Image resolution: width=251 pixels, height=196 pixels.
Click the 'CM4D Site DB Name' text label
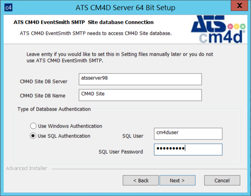42,96
